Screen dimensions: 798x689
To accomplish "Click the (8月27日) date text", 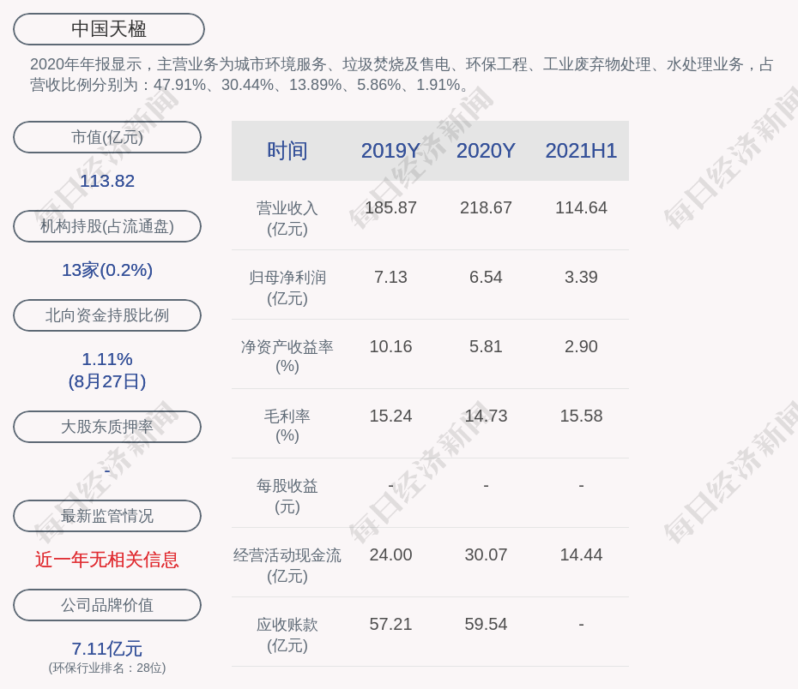I will click(x=107, y=381).
